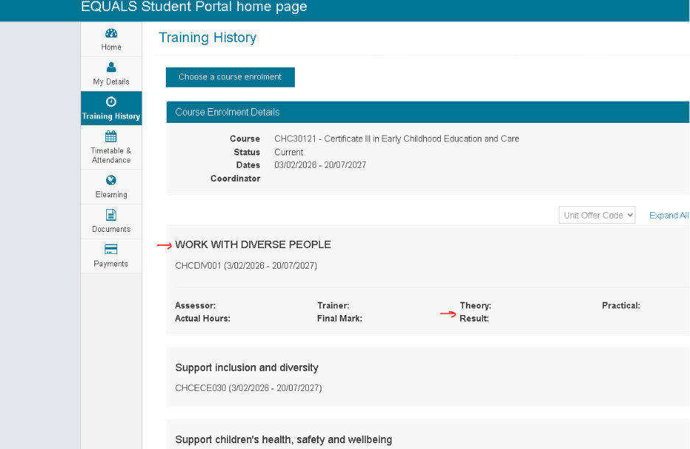Expand Support inclusion and diversity unit
This screenshot has height=449, width=690.
point(246,367)
